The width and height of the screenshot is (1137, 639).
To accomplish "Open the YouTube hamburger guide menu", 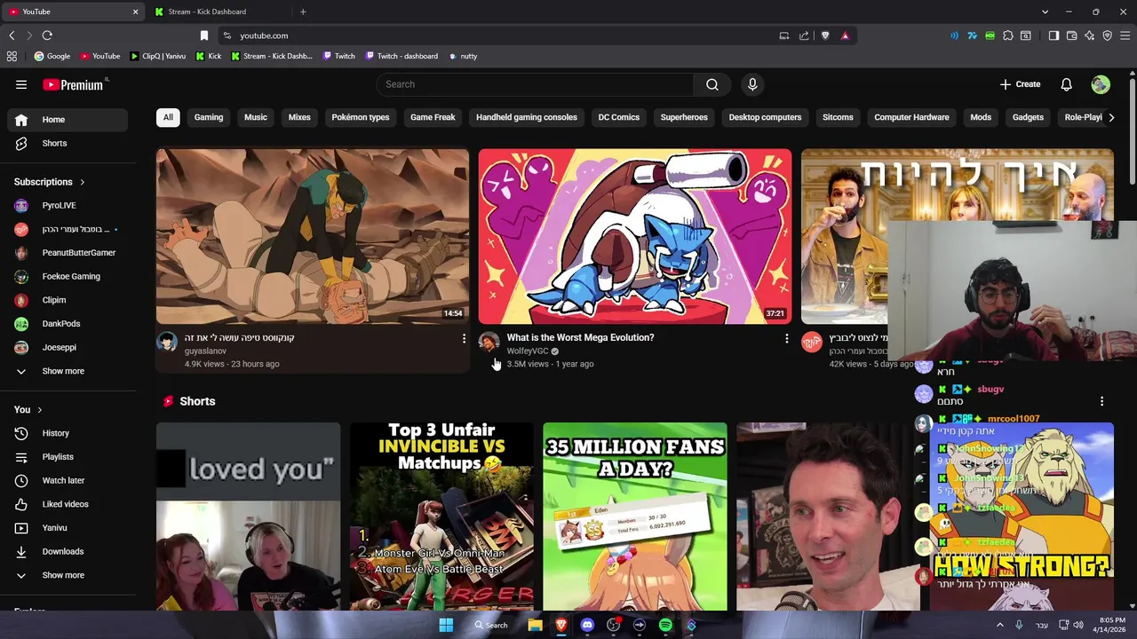I will pos(21,84).
